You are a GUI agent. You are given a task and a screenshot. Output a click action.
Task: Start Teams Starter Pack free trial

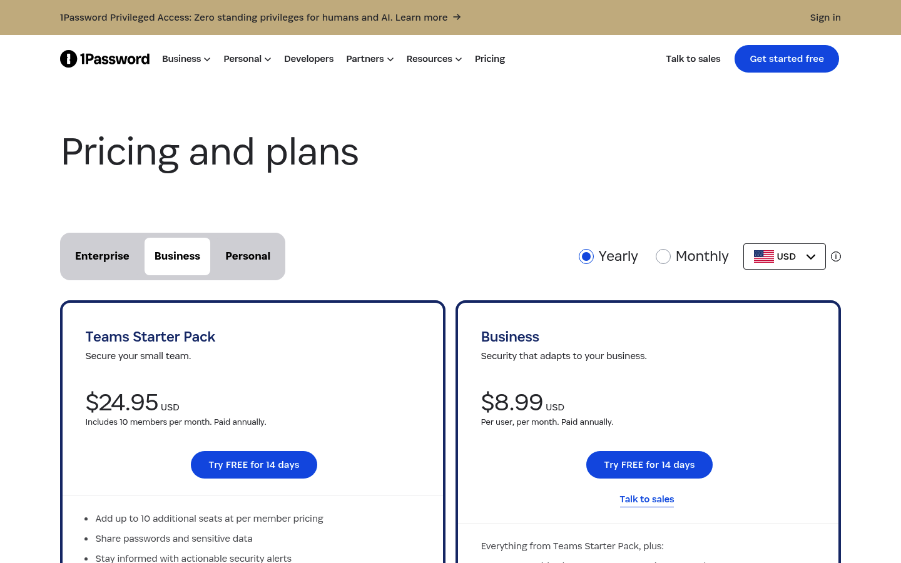[254, 465]
